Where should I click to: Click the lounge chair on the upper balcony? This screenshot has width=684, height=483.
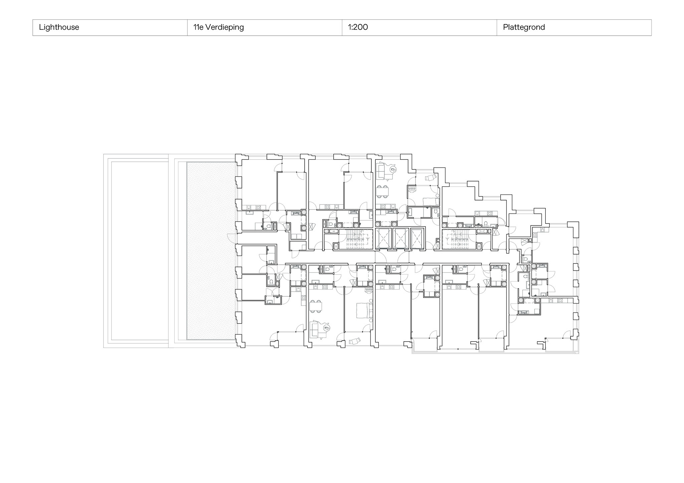click(431, 177)
